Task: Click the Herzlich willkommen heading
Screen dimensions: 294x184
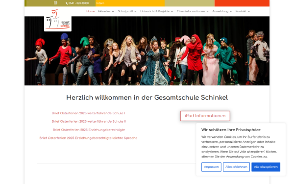Action: pyautogui.click(x=147, y=98)
